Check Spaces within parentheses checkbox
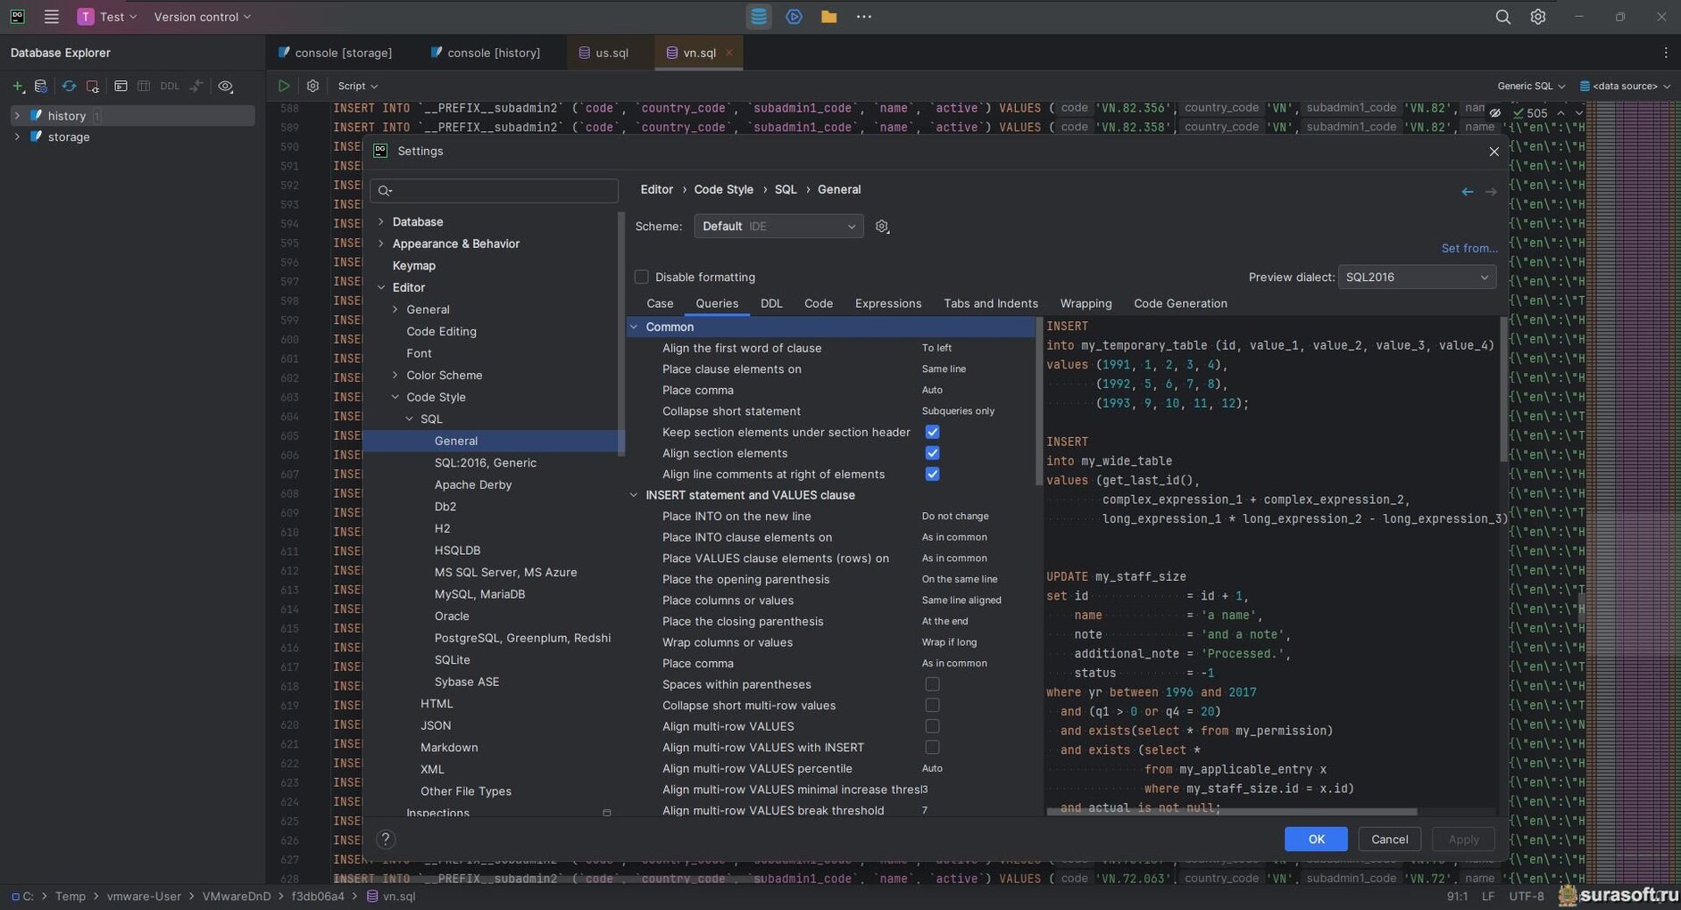Image resolution: width=1681 pixels, height=910 pixels. point(932,684)
